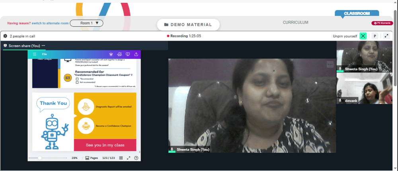Open the Room 1 dropdown
The image size is (398, 171).
pos(86,23)
